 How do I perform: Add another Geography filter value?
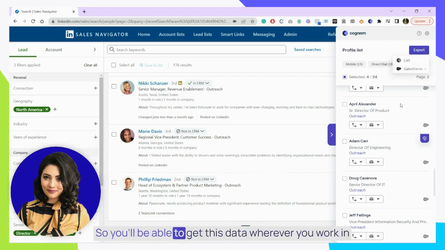(55, 109)
